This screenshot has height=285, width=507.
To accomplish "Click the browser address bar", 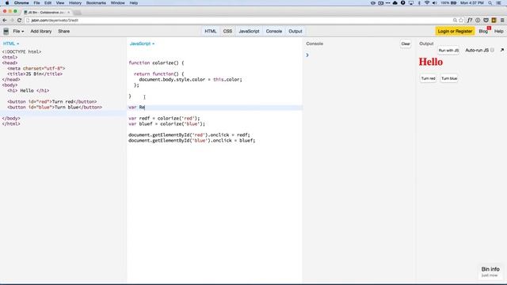I will (239, 20).
